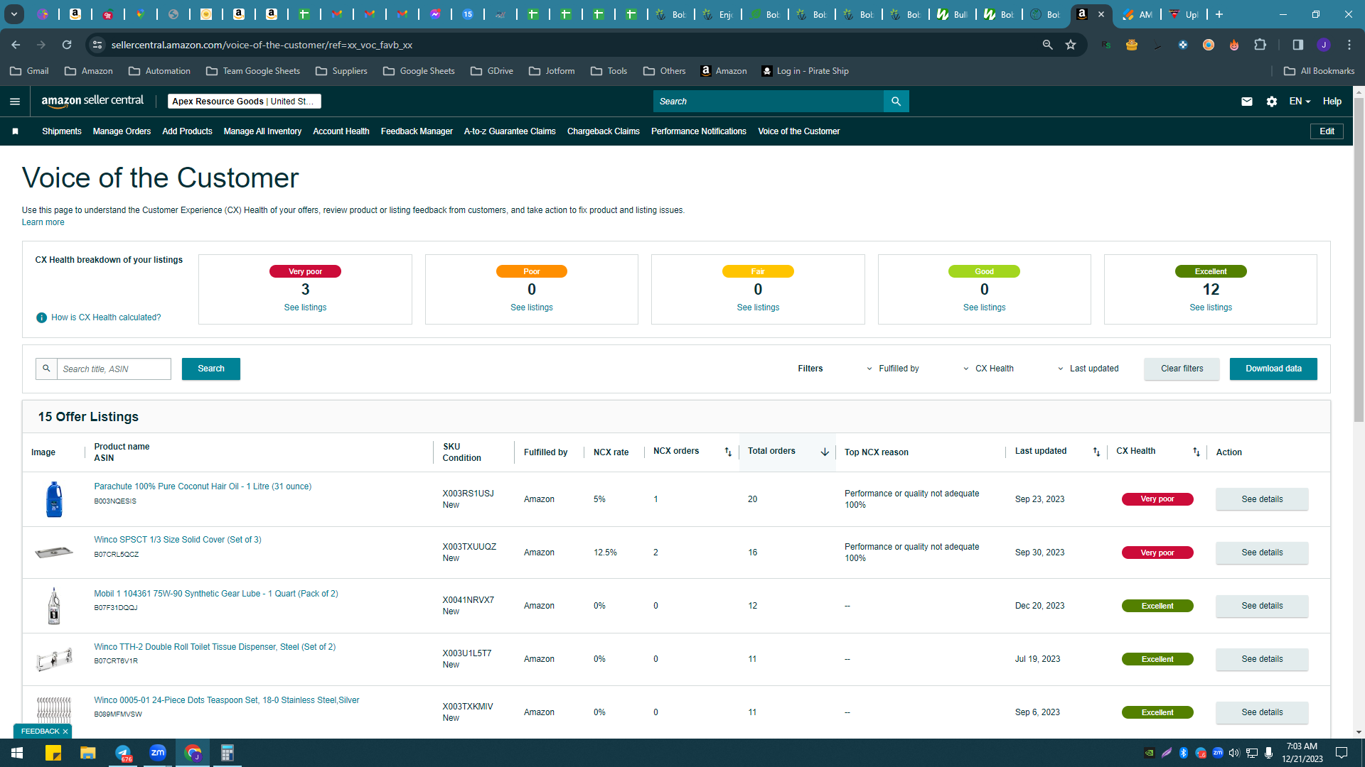Click See listings under Very poor
The height and width of the screenshot is (767, 1365).
305,308
